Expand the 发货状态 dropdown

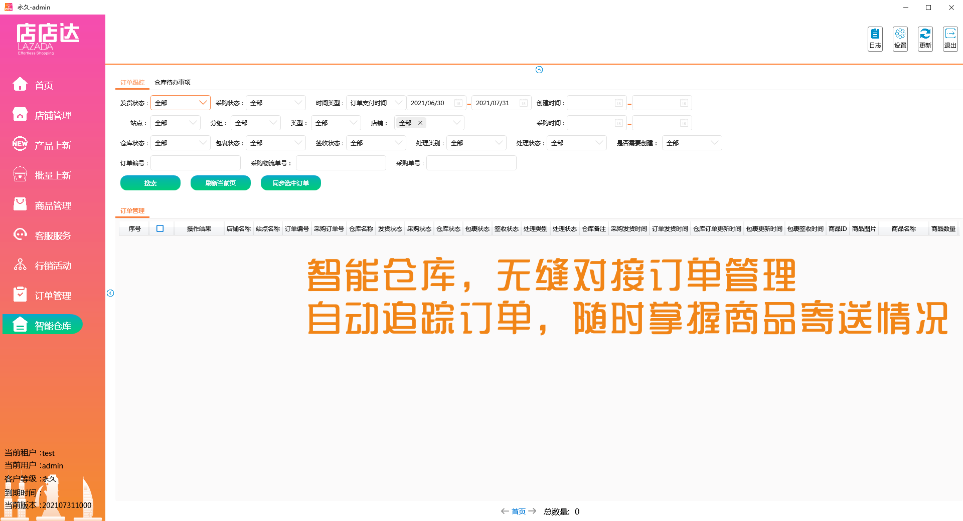tap(181, 103)
